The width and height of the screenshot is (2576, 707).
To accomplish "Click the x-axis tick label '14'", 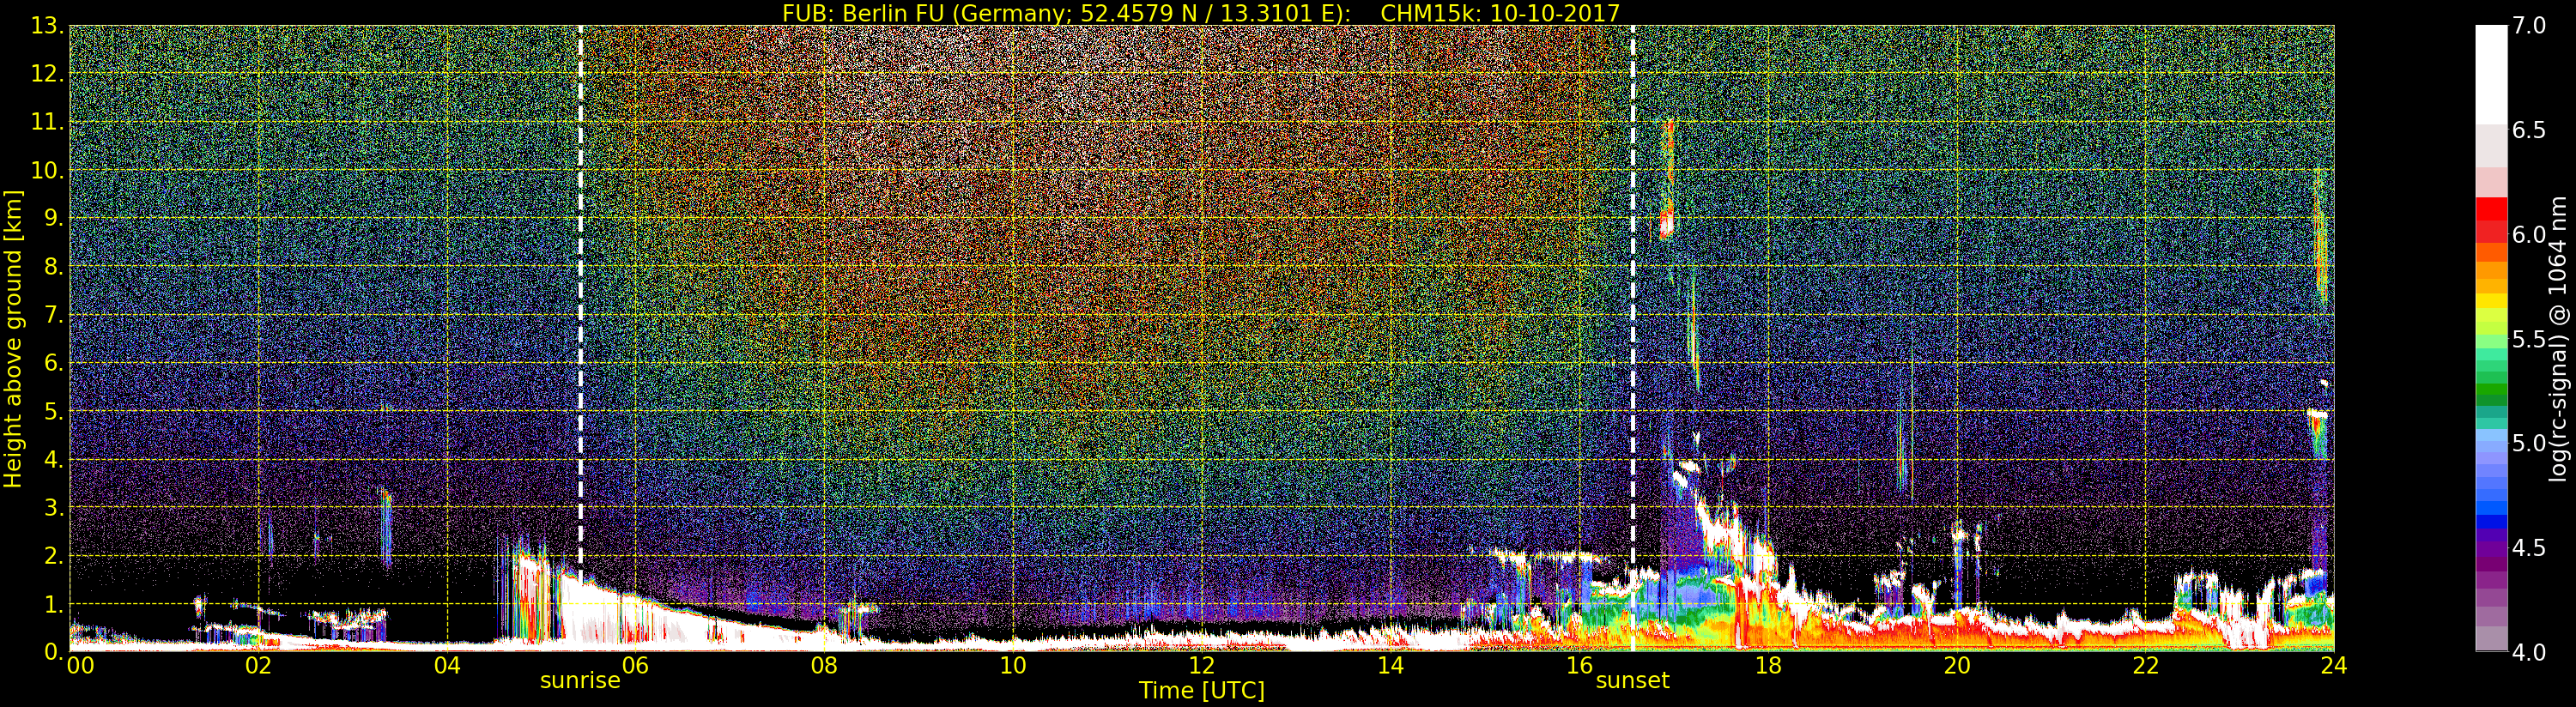I will click(1390, 665).
